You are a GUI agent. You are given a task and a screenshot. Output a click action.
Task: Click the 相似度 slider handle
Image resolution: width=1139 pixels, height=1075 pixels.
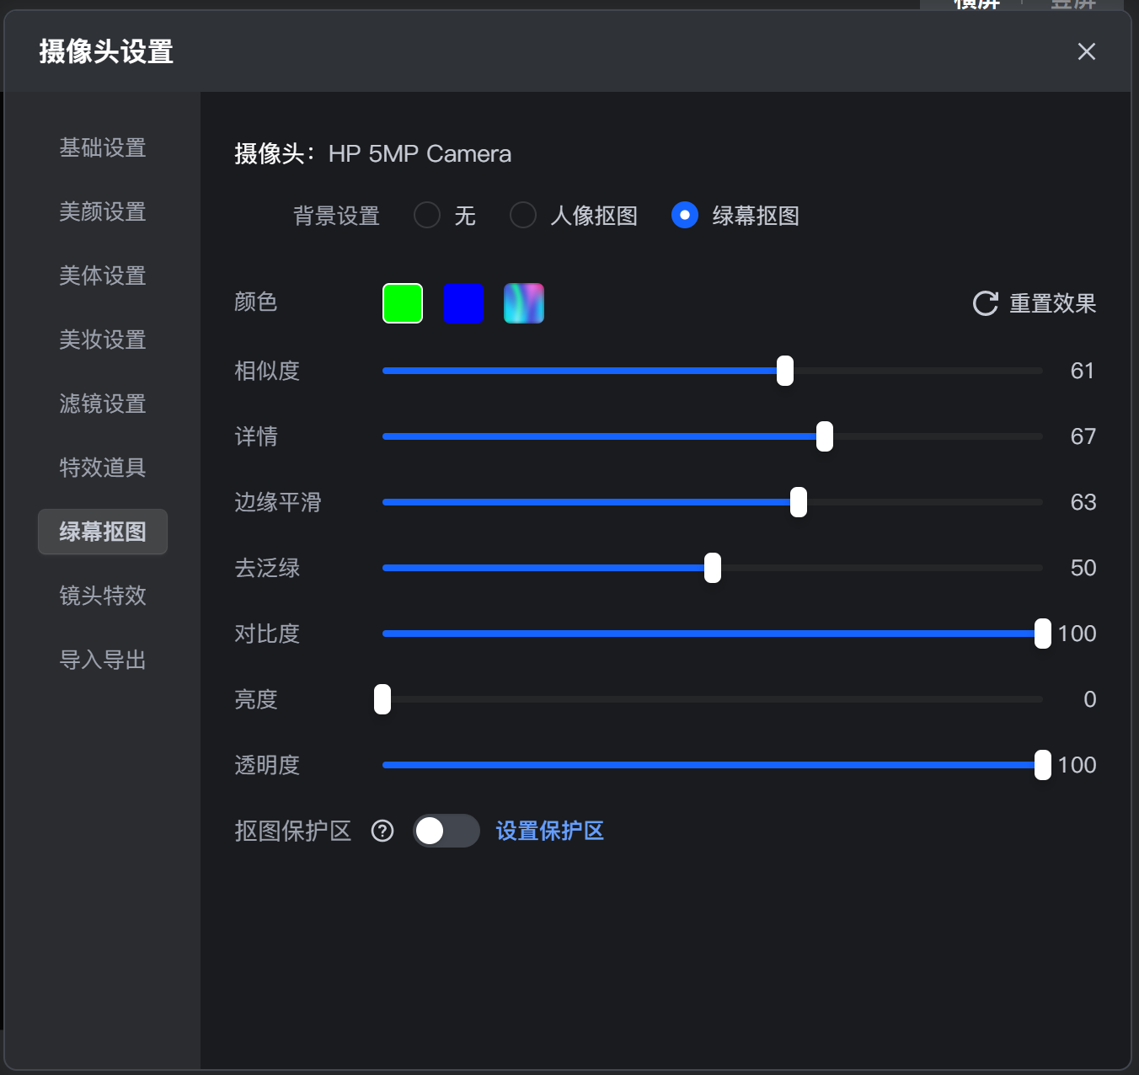pos(785,371)
